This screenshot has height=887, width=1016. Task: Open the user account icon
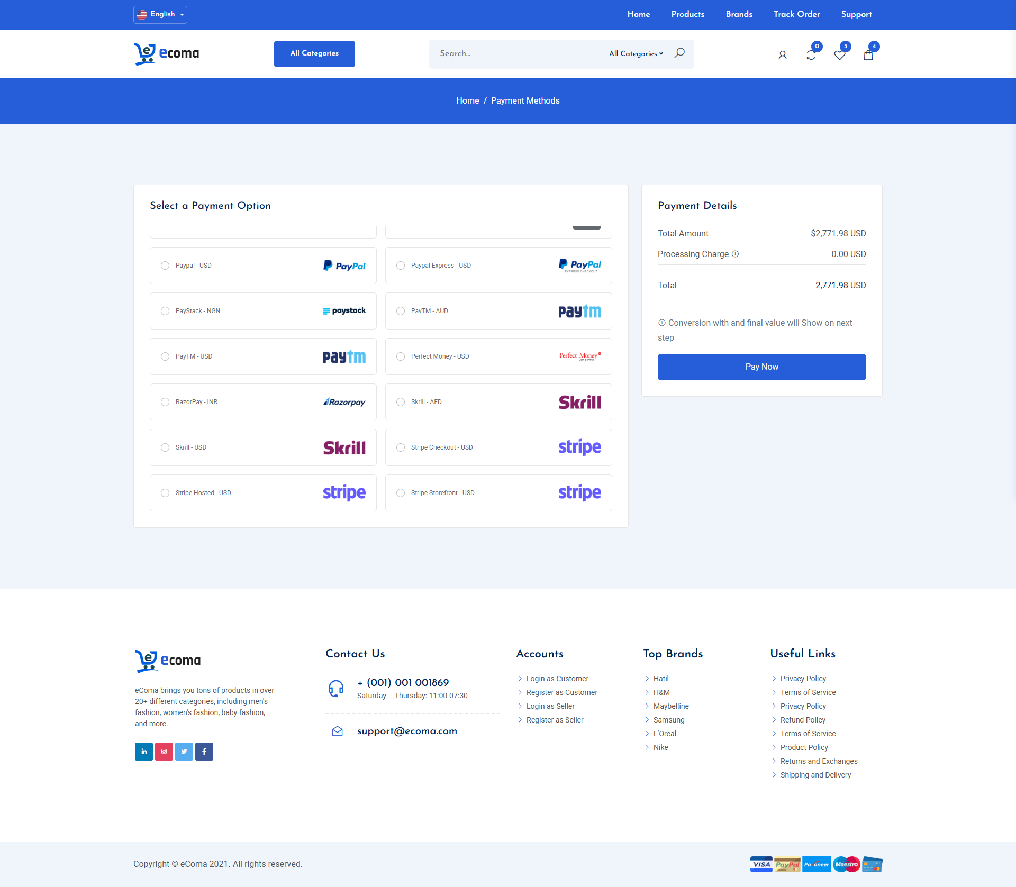click(782, 55)
